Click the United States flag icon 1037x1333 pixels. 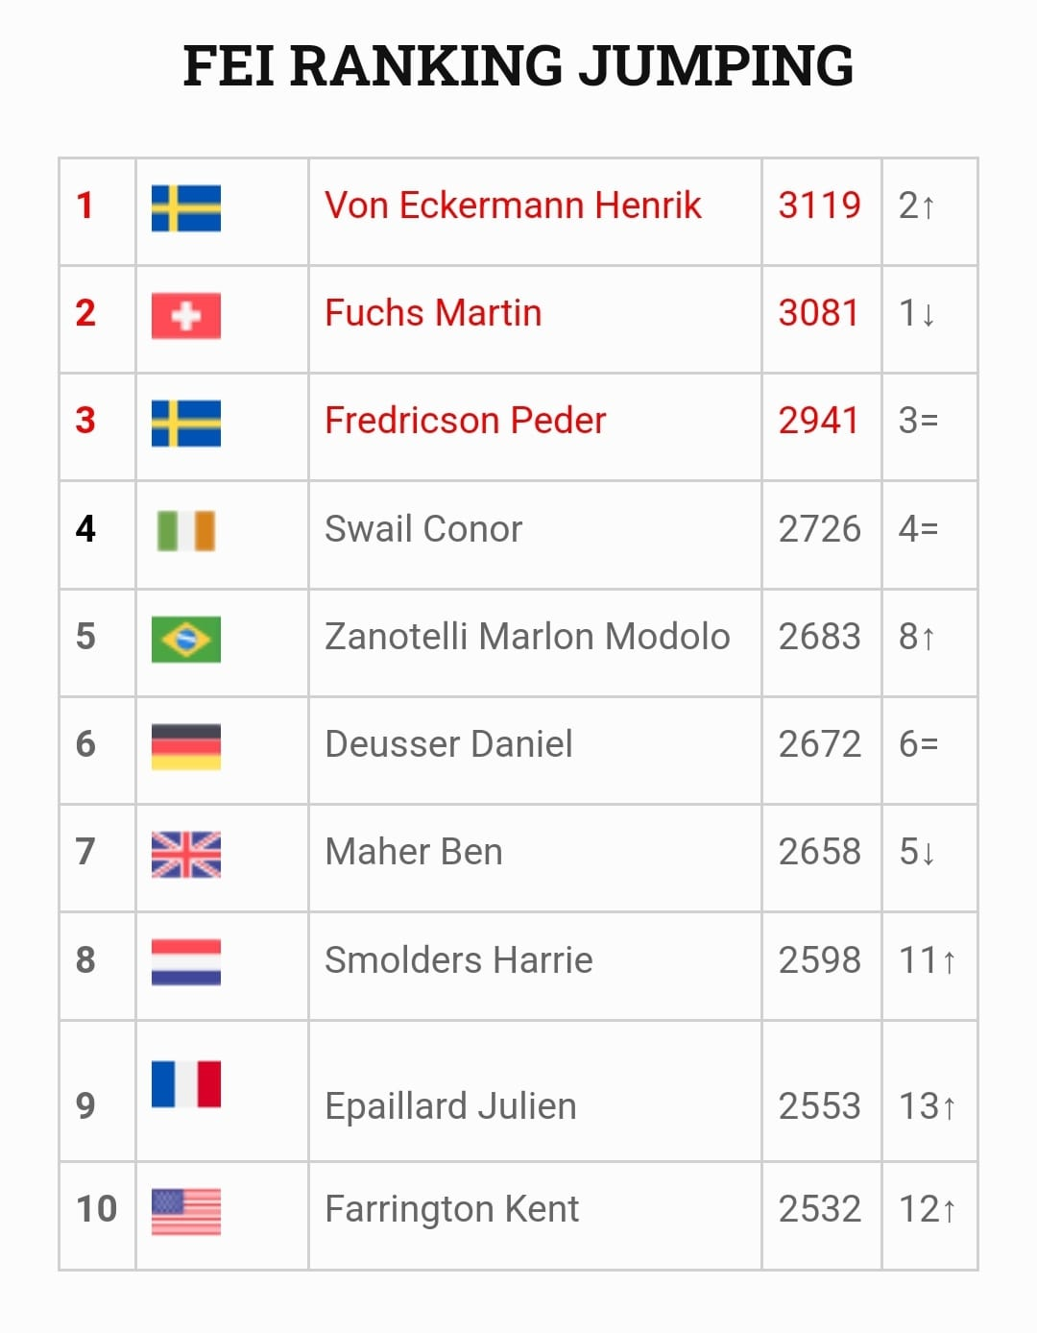point(186,1211)
